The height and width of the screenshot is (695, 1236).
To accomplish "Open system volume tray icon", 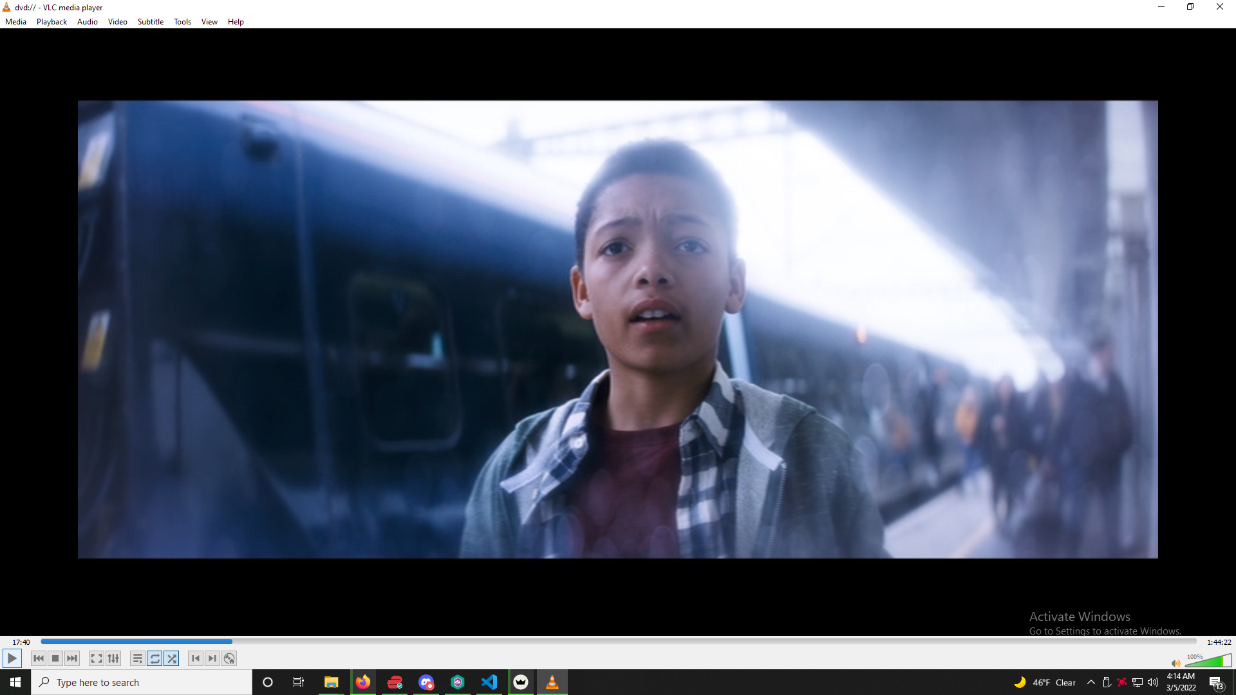I will tap(1153, 682).
